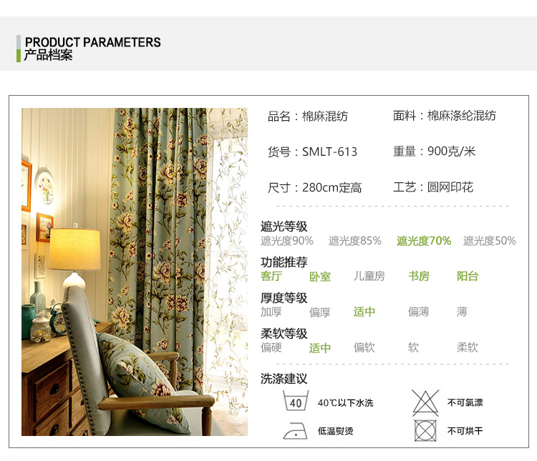Select the 柔软 softness option
537x461 pixels.
pyautogui.click(x=467, y=347)
